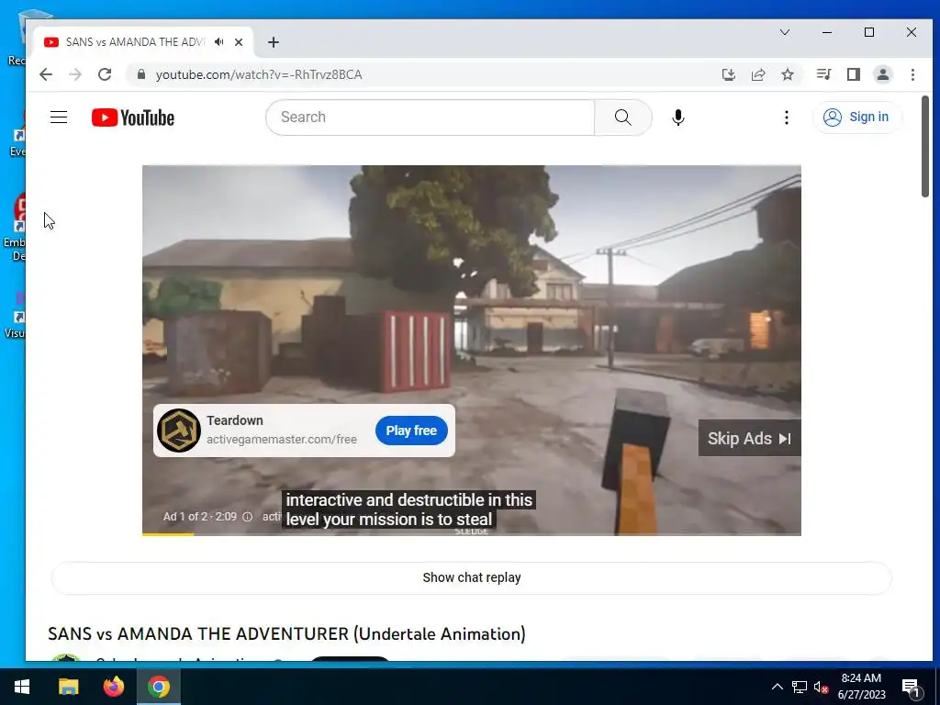Image resolution: width=940 pixels, height=705 pixels.
Task: Launch Firefox from the taskbar
Action: (113, 687)
